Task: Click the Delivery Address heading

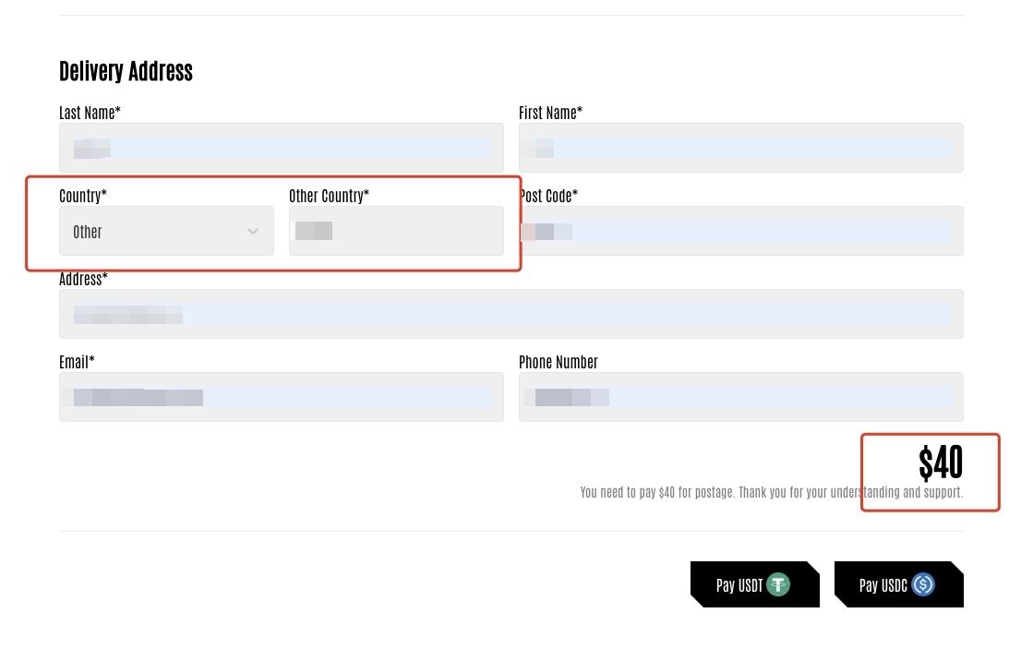Action: 126,71
